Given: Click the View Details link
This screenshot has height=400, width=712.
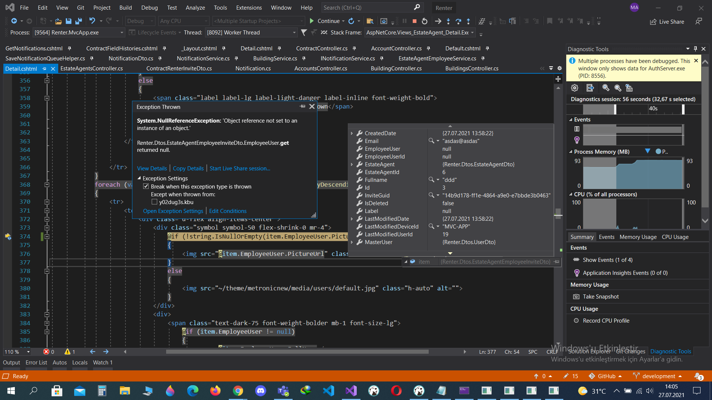Looking at the screenshot, I should (x=152, y=169).
